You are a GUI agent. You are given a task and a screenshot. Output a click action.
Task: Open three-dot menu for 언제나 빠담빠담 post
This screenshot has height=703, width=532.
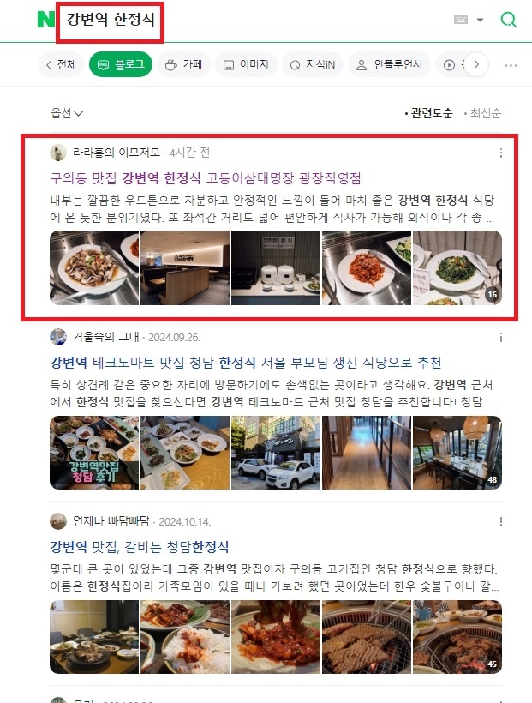500,521
